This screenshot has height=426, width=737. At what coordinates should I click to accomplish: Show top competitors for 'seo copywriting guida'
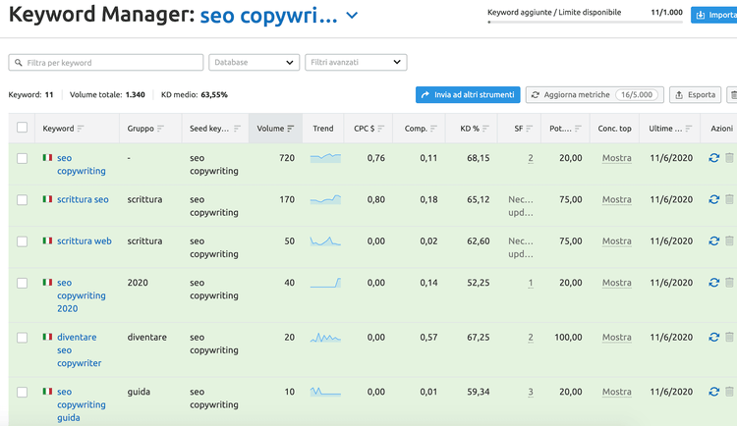617,392
